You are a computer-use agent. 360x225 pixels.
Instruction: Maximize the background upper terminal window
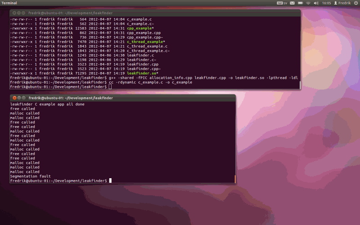point(23,13)
